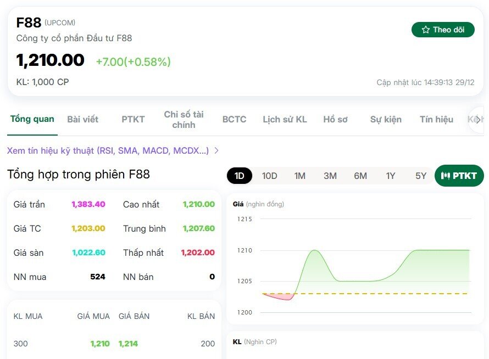
Task: Click the change text +7.00(+0.58%)
Action: (133, 61)
